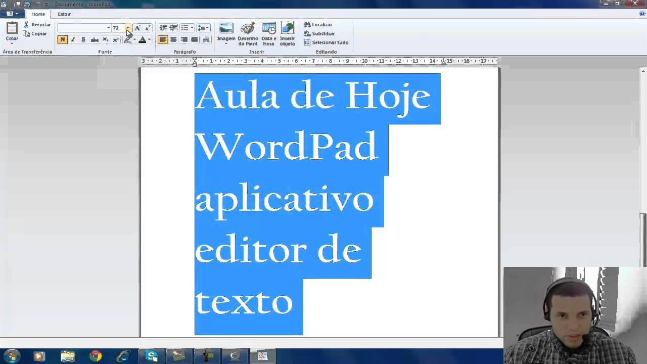Image resolution: width=647 pixels, height=364 pixels.
Task: Toggle underline (S) formatting
Action: point(83,39)
